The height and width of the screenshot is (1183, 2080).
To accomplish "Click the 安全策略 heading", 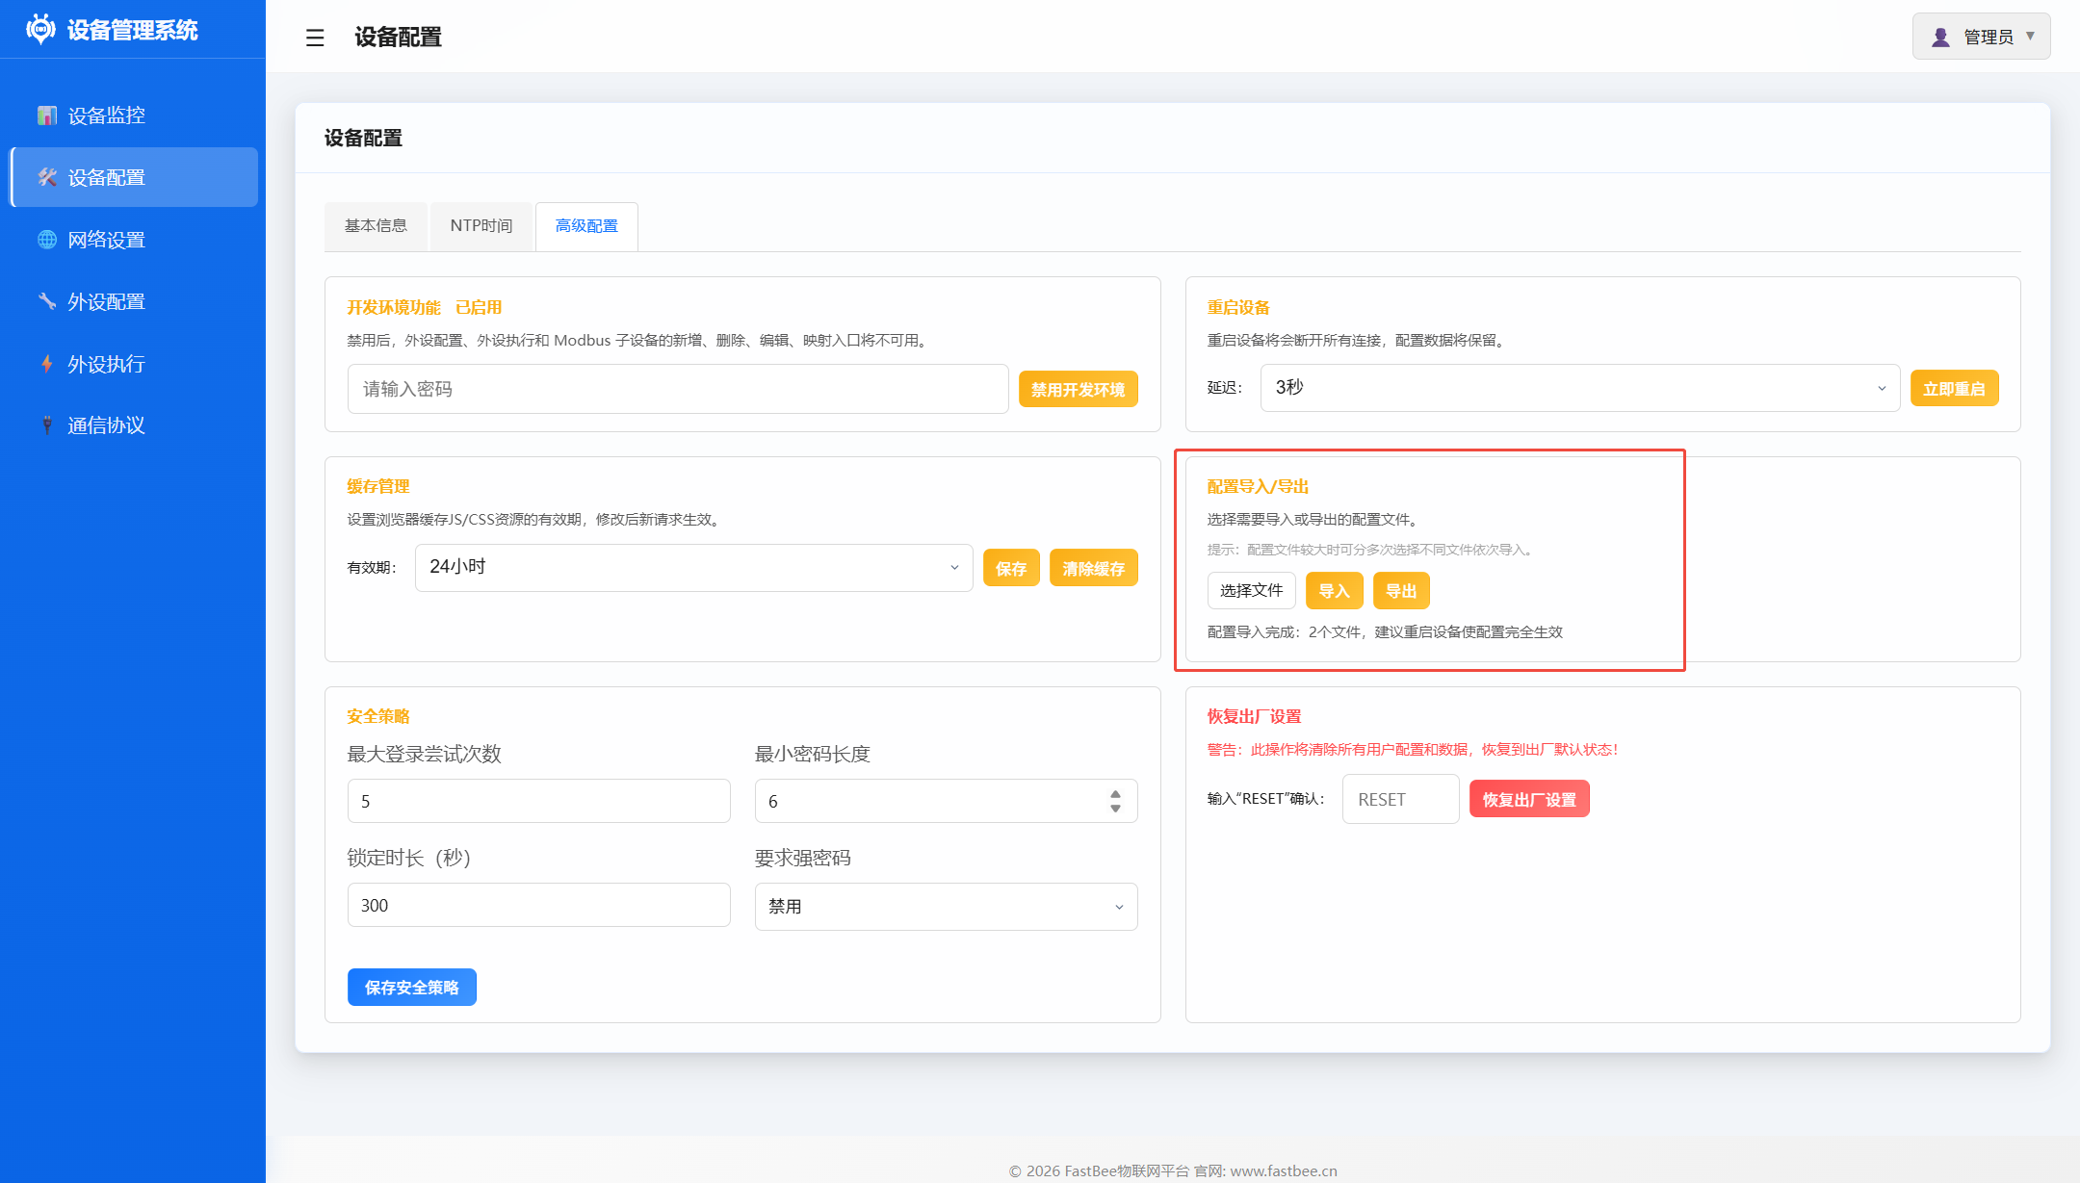I will pyautogui.click(x=378, y=716).
